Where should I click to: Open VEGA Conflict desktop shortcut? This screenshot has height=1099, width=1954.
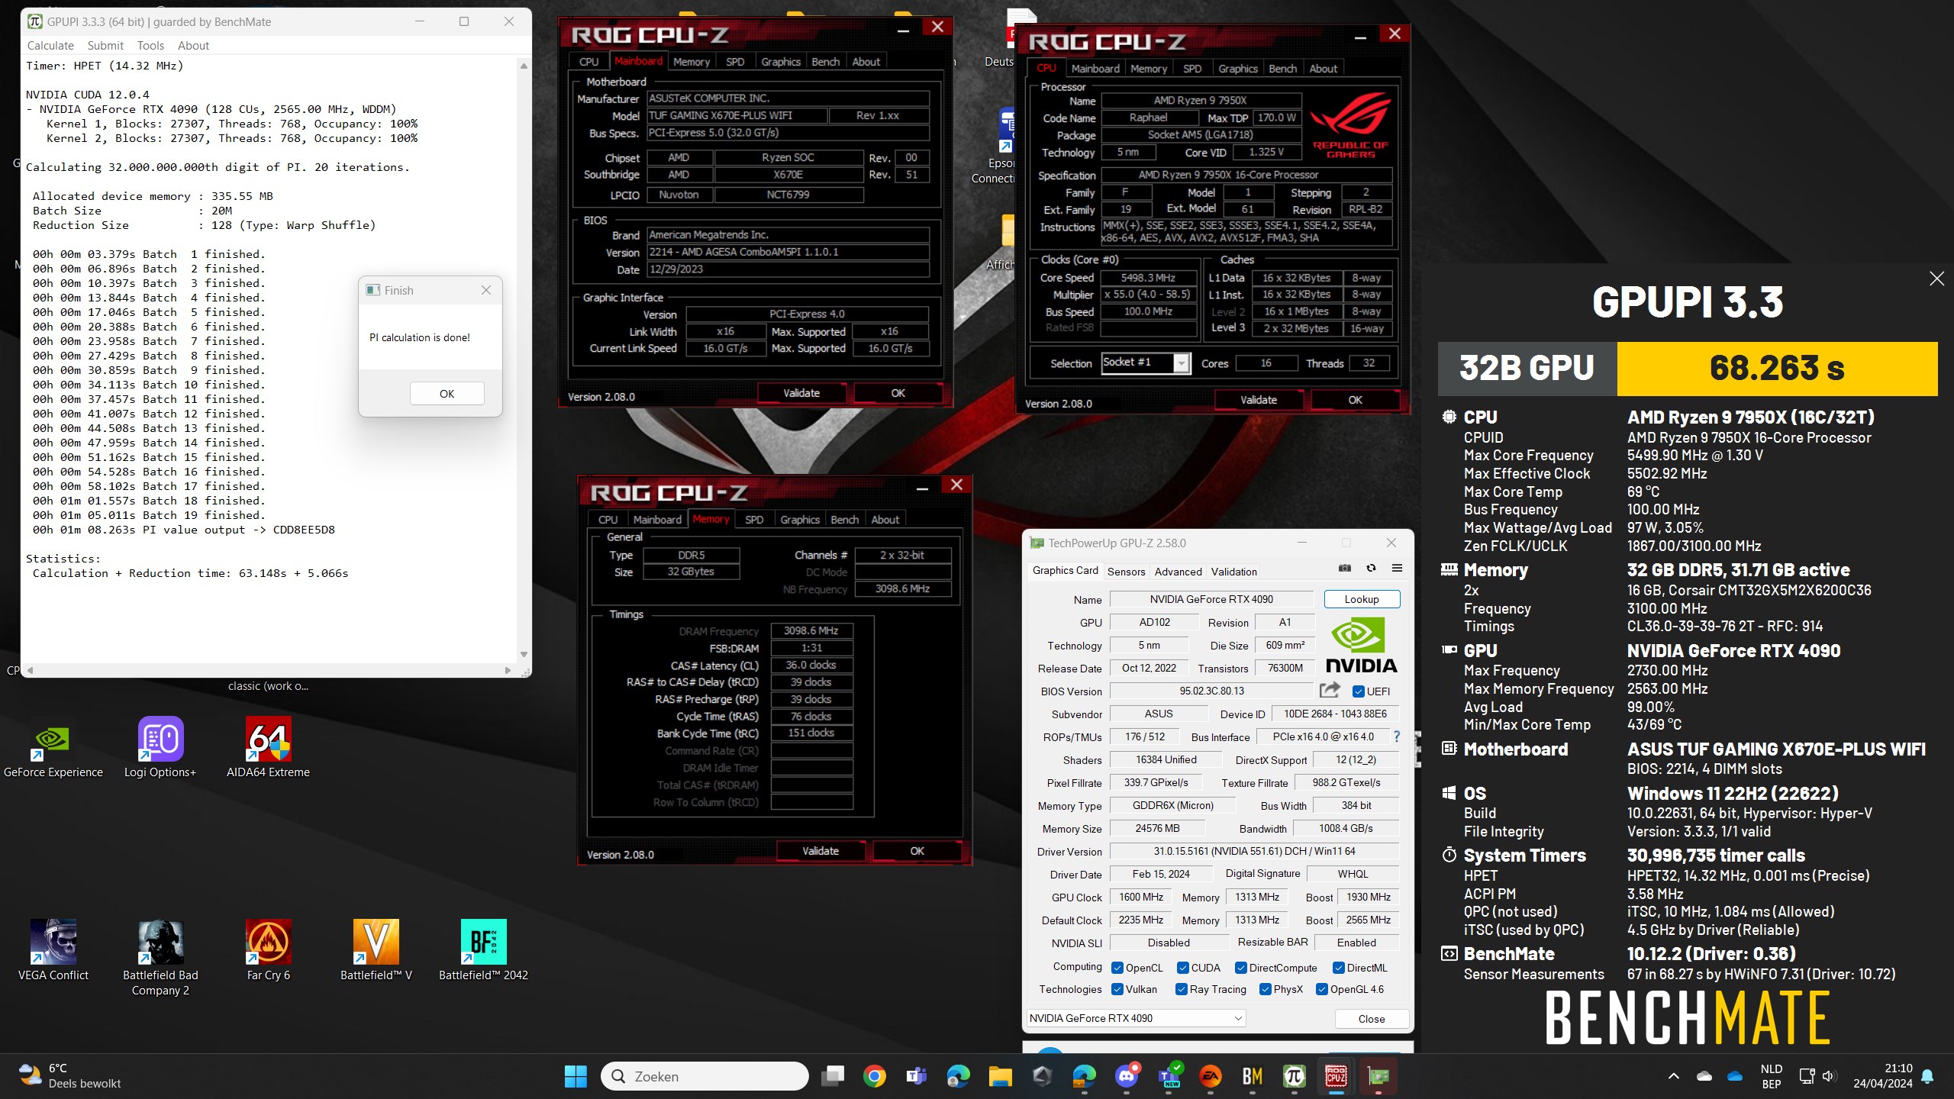point(53,950)
